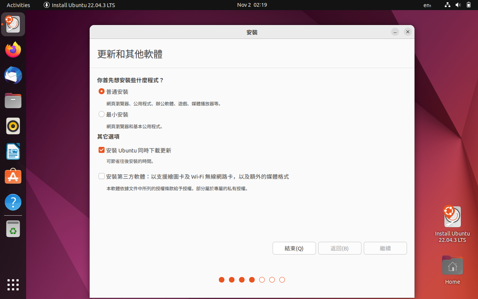The height and width of the screenshot is (299, 478).
Task: Close the 安裝 installer window
Action: coord(408,32)
